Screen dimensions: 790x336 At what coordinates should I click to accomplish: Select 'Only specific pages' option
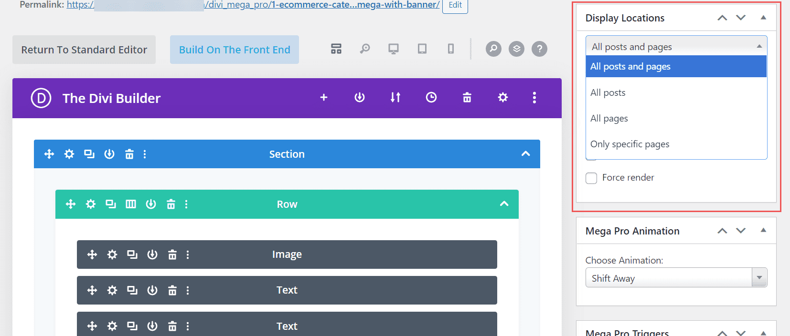click(x=630, y=144)
